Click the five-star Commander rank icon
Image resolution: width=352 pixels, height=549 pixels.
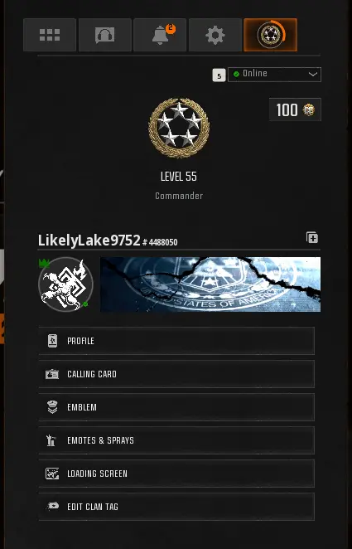point(179,128)
